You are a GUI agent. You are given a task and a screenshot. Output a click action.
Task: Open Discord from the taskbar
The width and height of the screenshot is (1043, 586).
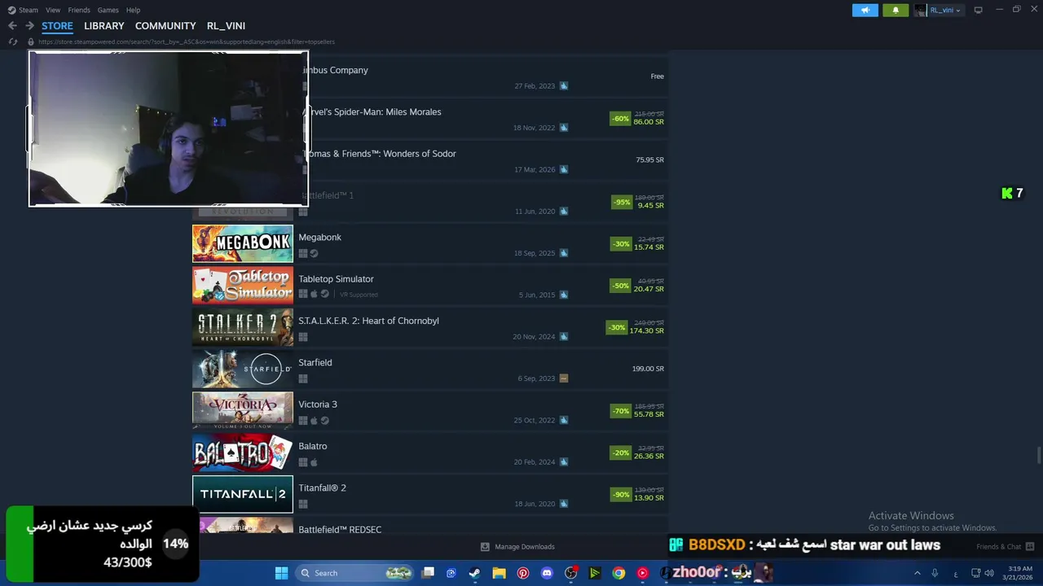(x=547, y=573)
